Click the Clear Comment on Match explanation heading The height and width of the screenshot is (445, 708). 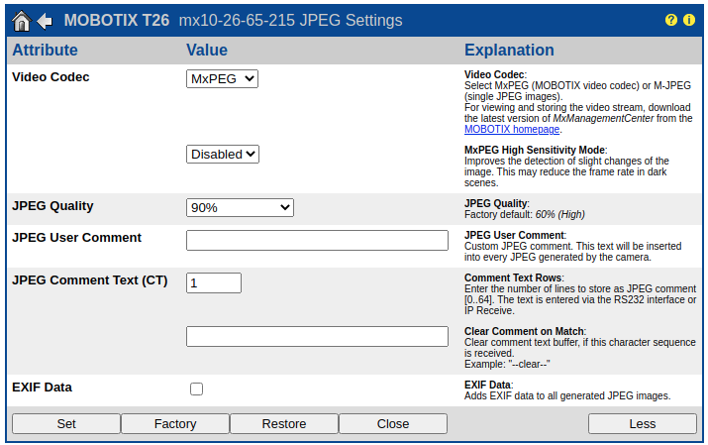click(x=524, y=331)
